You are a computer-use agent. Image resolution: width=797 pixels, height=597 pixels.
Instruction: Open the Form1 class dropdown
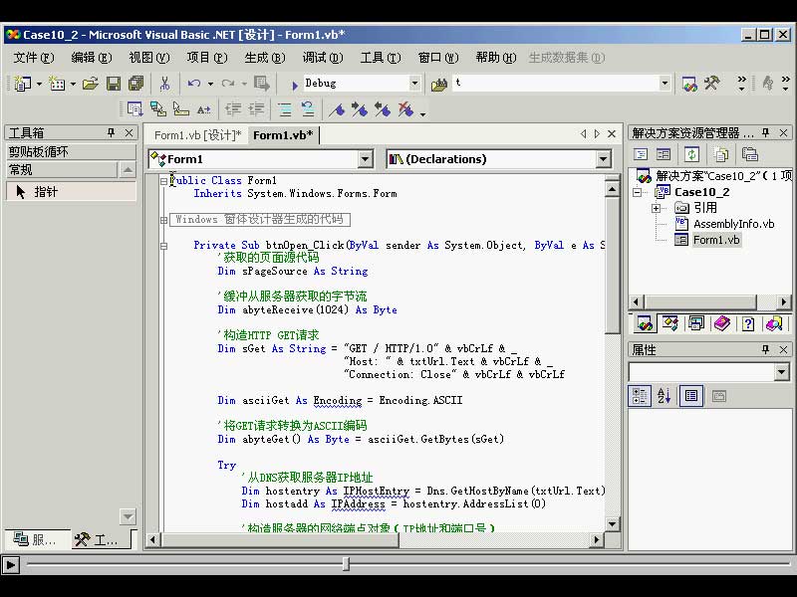tap(365, 159)
